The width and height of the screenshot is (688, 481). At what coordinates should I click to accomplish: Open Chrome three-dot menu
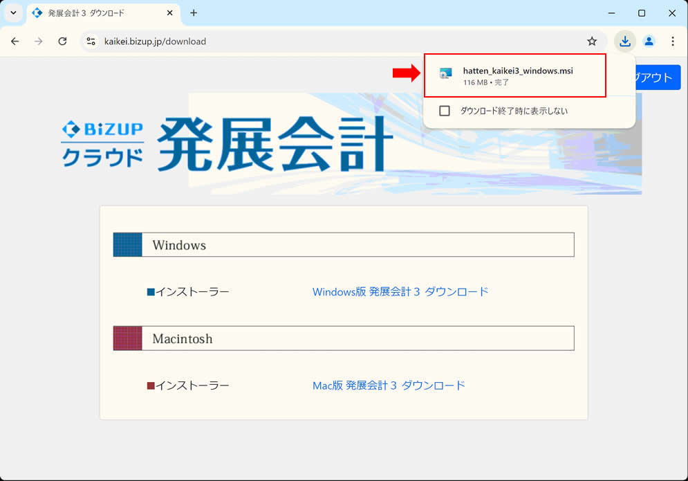pos(673,42)
